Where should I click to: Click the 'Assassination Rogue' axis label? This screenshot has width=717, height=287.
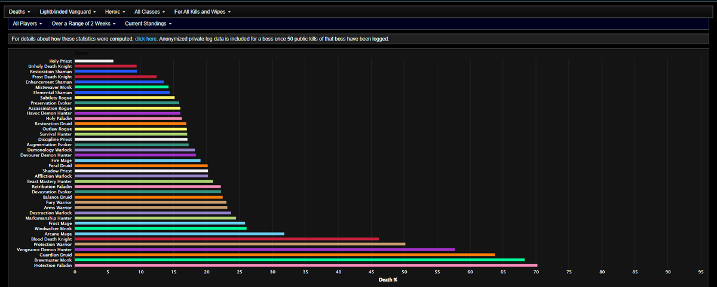50,108
